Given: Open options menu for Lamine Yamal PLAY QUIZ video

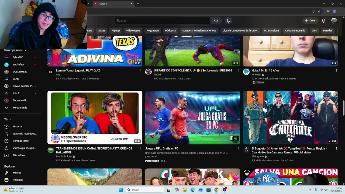Looking at the screenshot, I should coord(141,71).
